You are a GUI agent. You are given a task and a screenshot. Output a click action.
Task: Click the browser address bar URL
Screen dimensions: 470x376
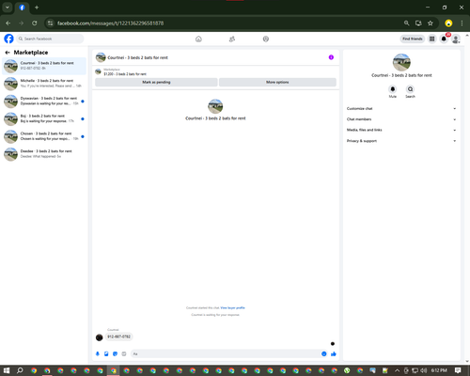110,23
